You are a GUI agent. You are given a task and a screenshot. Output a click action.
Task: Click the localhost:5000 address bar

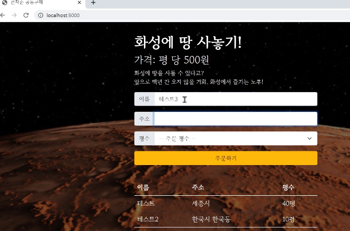tap(192, 15)
